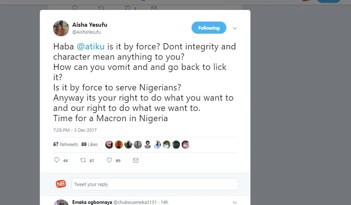This screenshot has height=205, width=351.
Task: Like the tweet with the heart icon
Action: point(109,160)
